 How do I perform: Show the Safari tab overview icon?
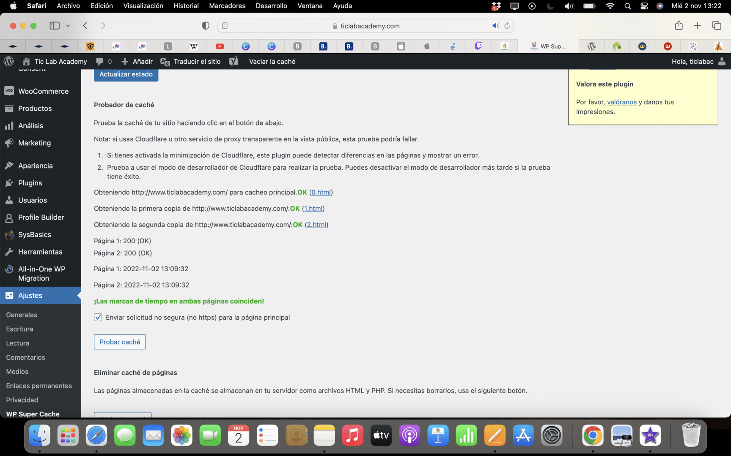(x=717, y=26)
